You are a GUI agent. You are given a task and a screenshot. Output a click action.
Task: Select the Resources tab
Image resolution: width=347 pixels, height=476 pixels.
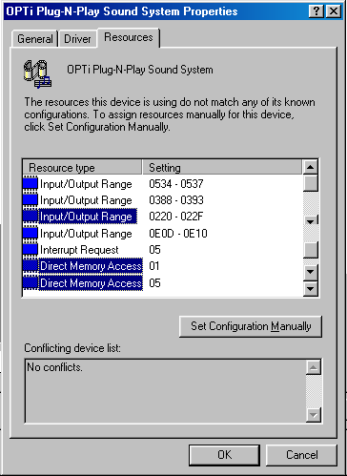pyautogui.click(x=129, y=37)
